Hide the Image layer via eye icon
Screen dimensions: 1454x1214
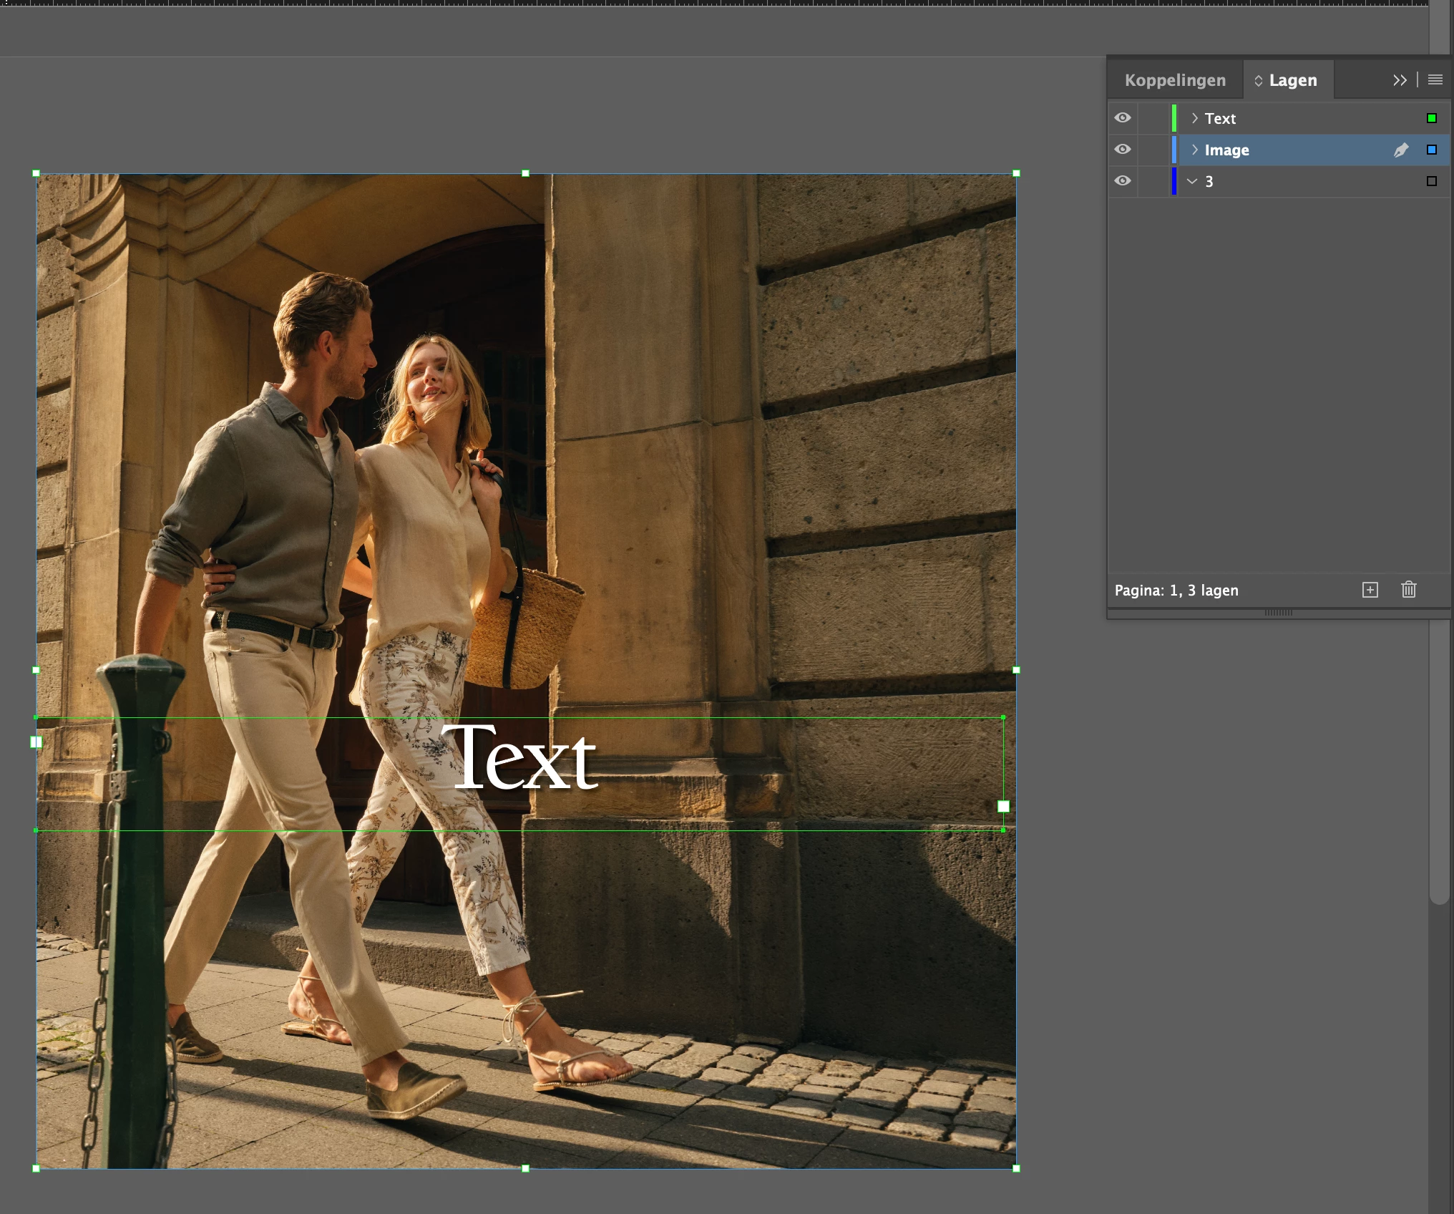click(x=1123, y=150)
